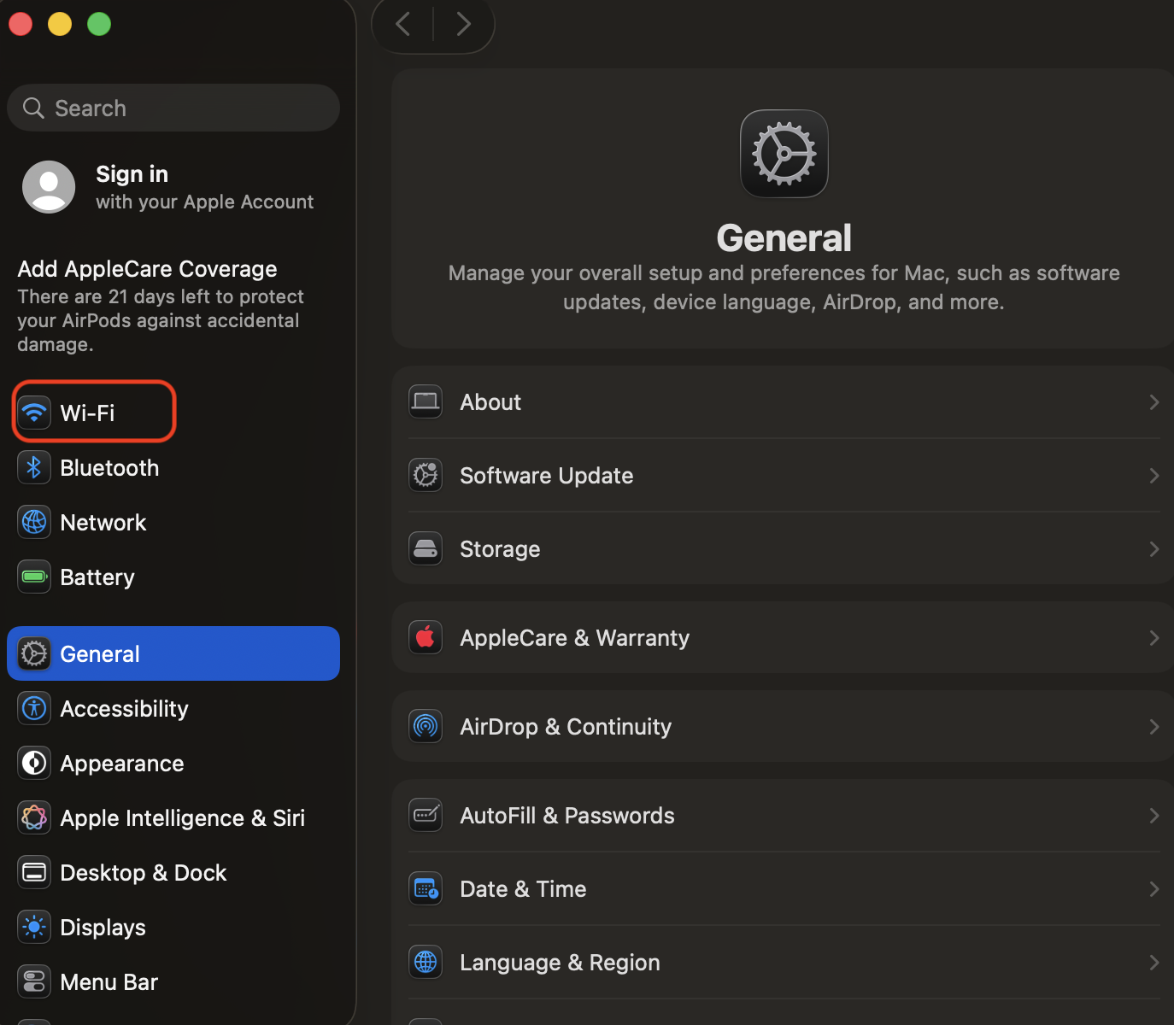Image resolution: width=1174 pixels, height=1025 pixels.
Task: Click the green Battery icon
Action: pos(34,577)
